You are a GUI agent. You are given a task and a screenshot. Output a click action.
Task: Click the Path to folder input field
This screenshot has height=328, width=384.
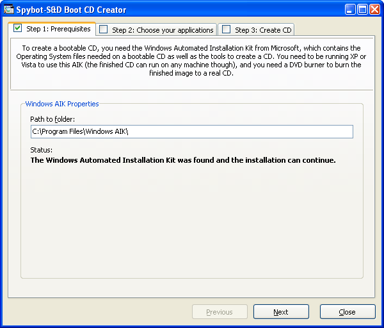[x=192, y=131]
